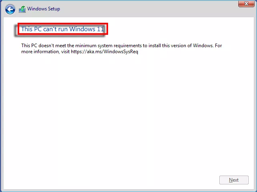Click the word 'For' ending the first line
Image resolution: width=257 pixels, height=192 pixels.
point(218,46)
